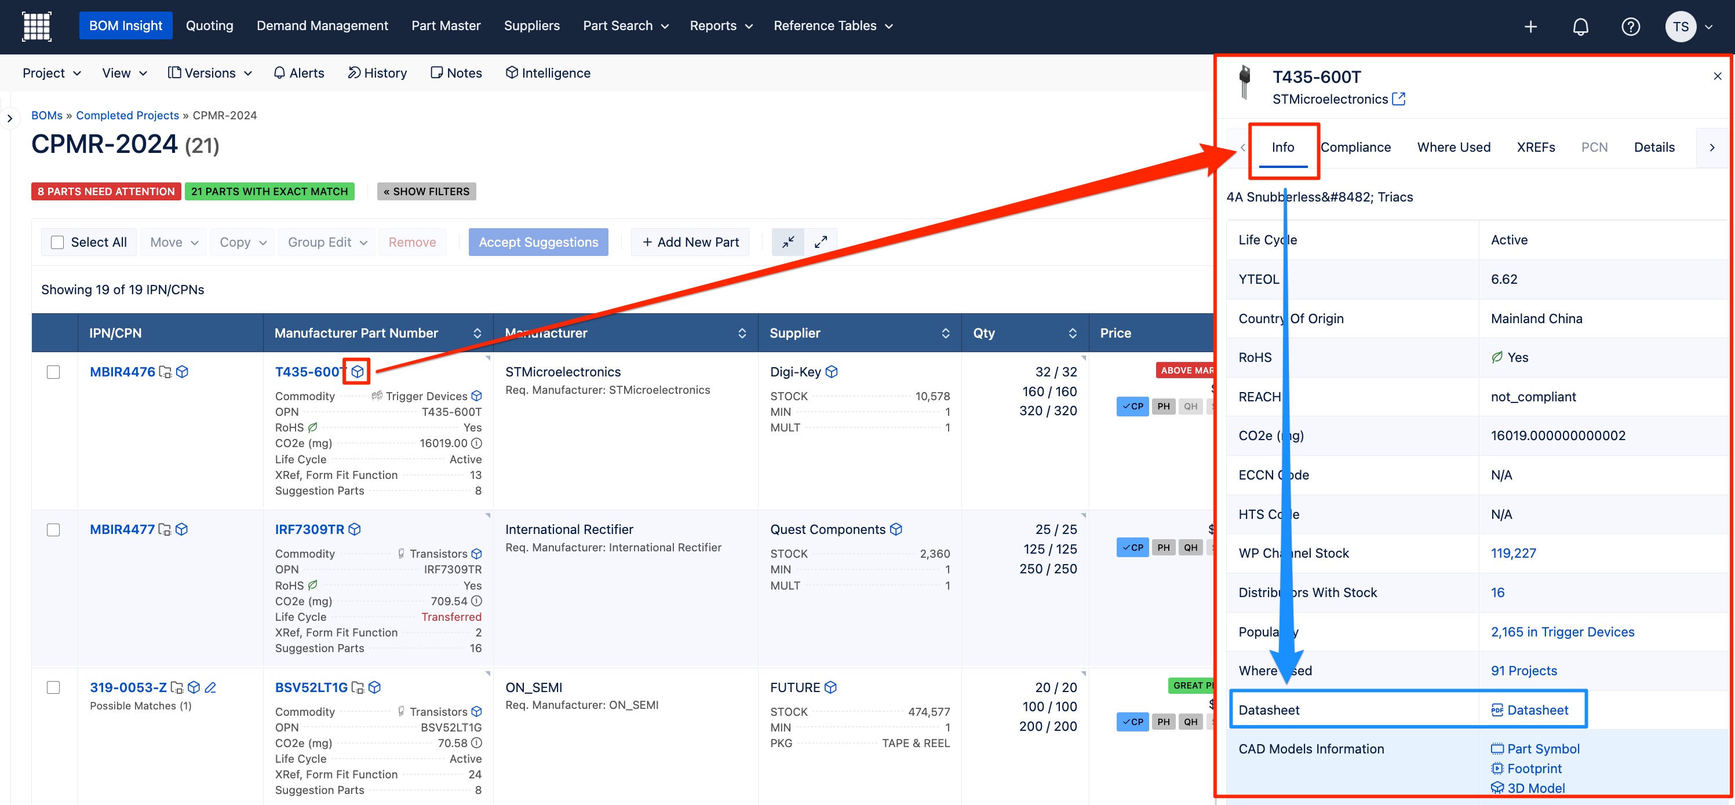The image size is (1735, 805).
Task: Check the MBIR4477 row checkbox
Action: tap(53, 530)
